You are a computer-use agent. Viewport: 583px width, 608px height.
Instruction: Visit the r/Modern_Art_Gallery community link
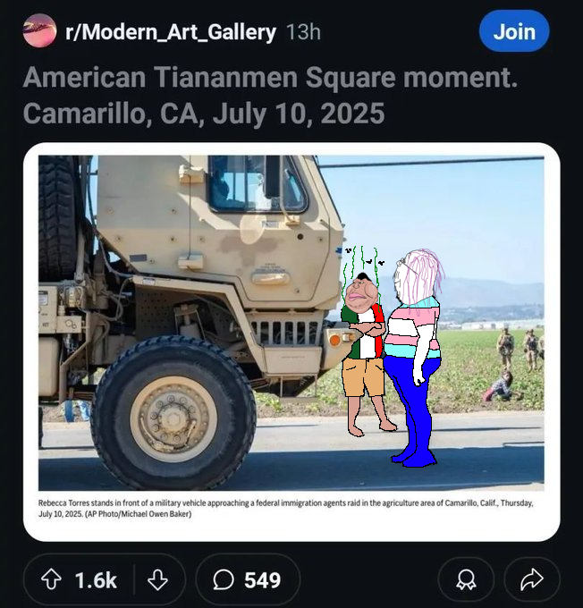(x=171, y=32)
